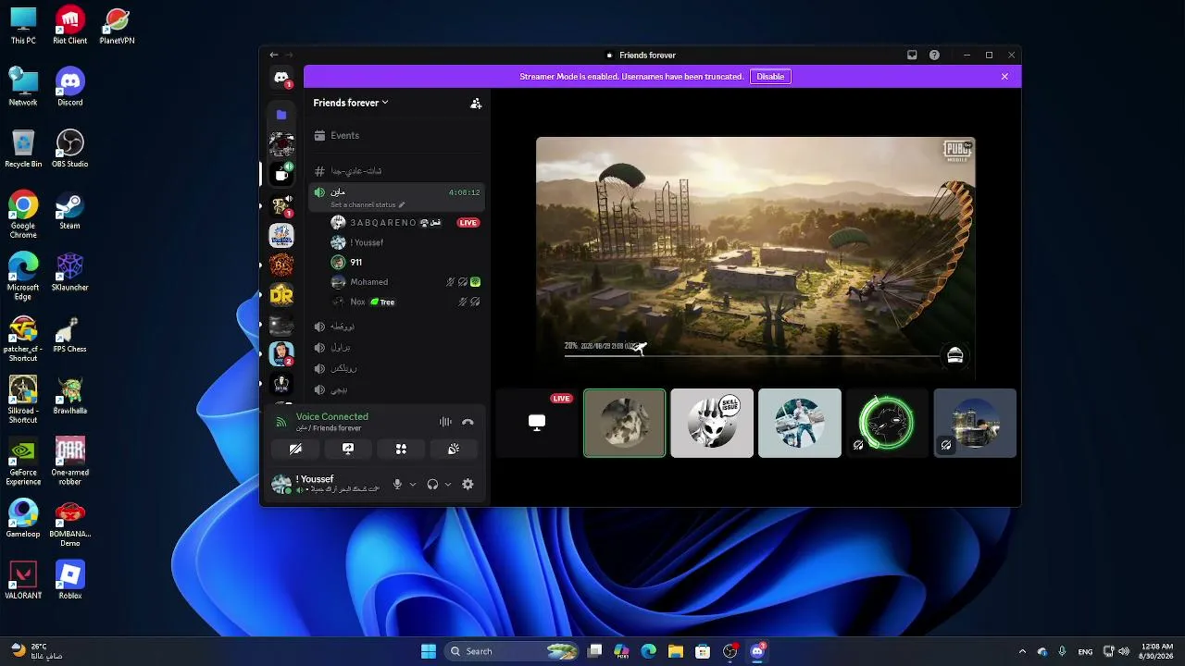Click Set a channel status

[363, 204]
